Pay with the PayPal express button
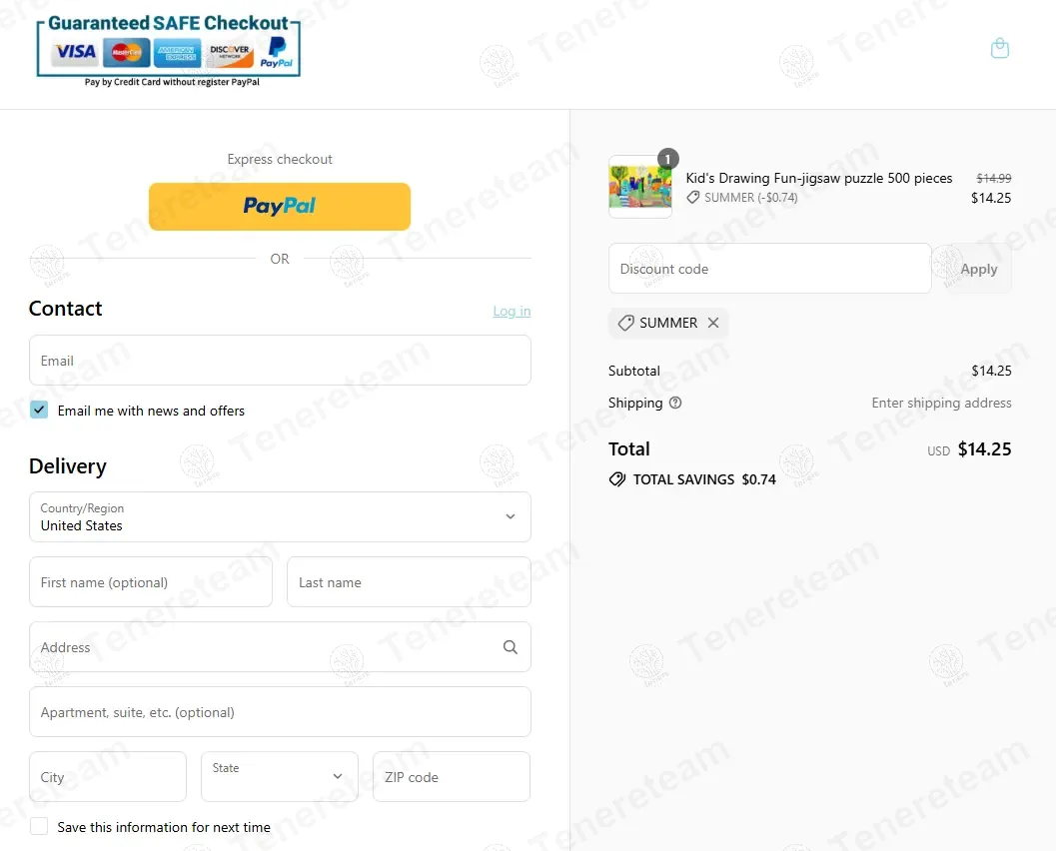 click(280, 207)
